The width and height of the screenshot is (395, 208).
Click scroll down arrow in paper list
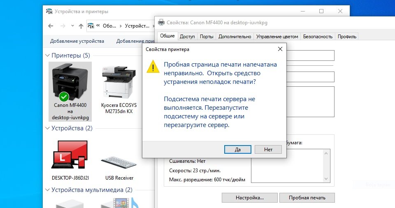point(326,179)
